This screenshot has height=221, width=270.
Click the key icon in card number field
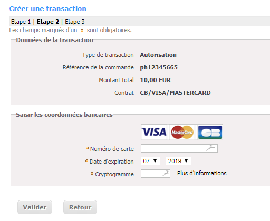(210, 148)
